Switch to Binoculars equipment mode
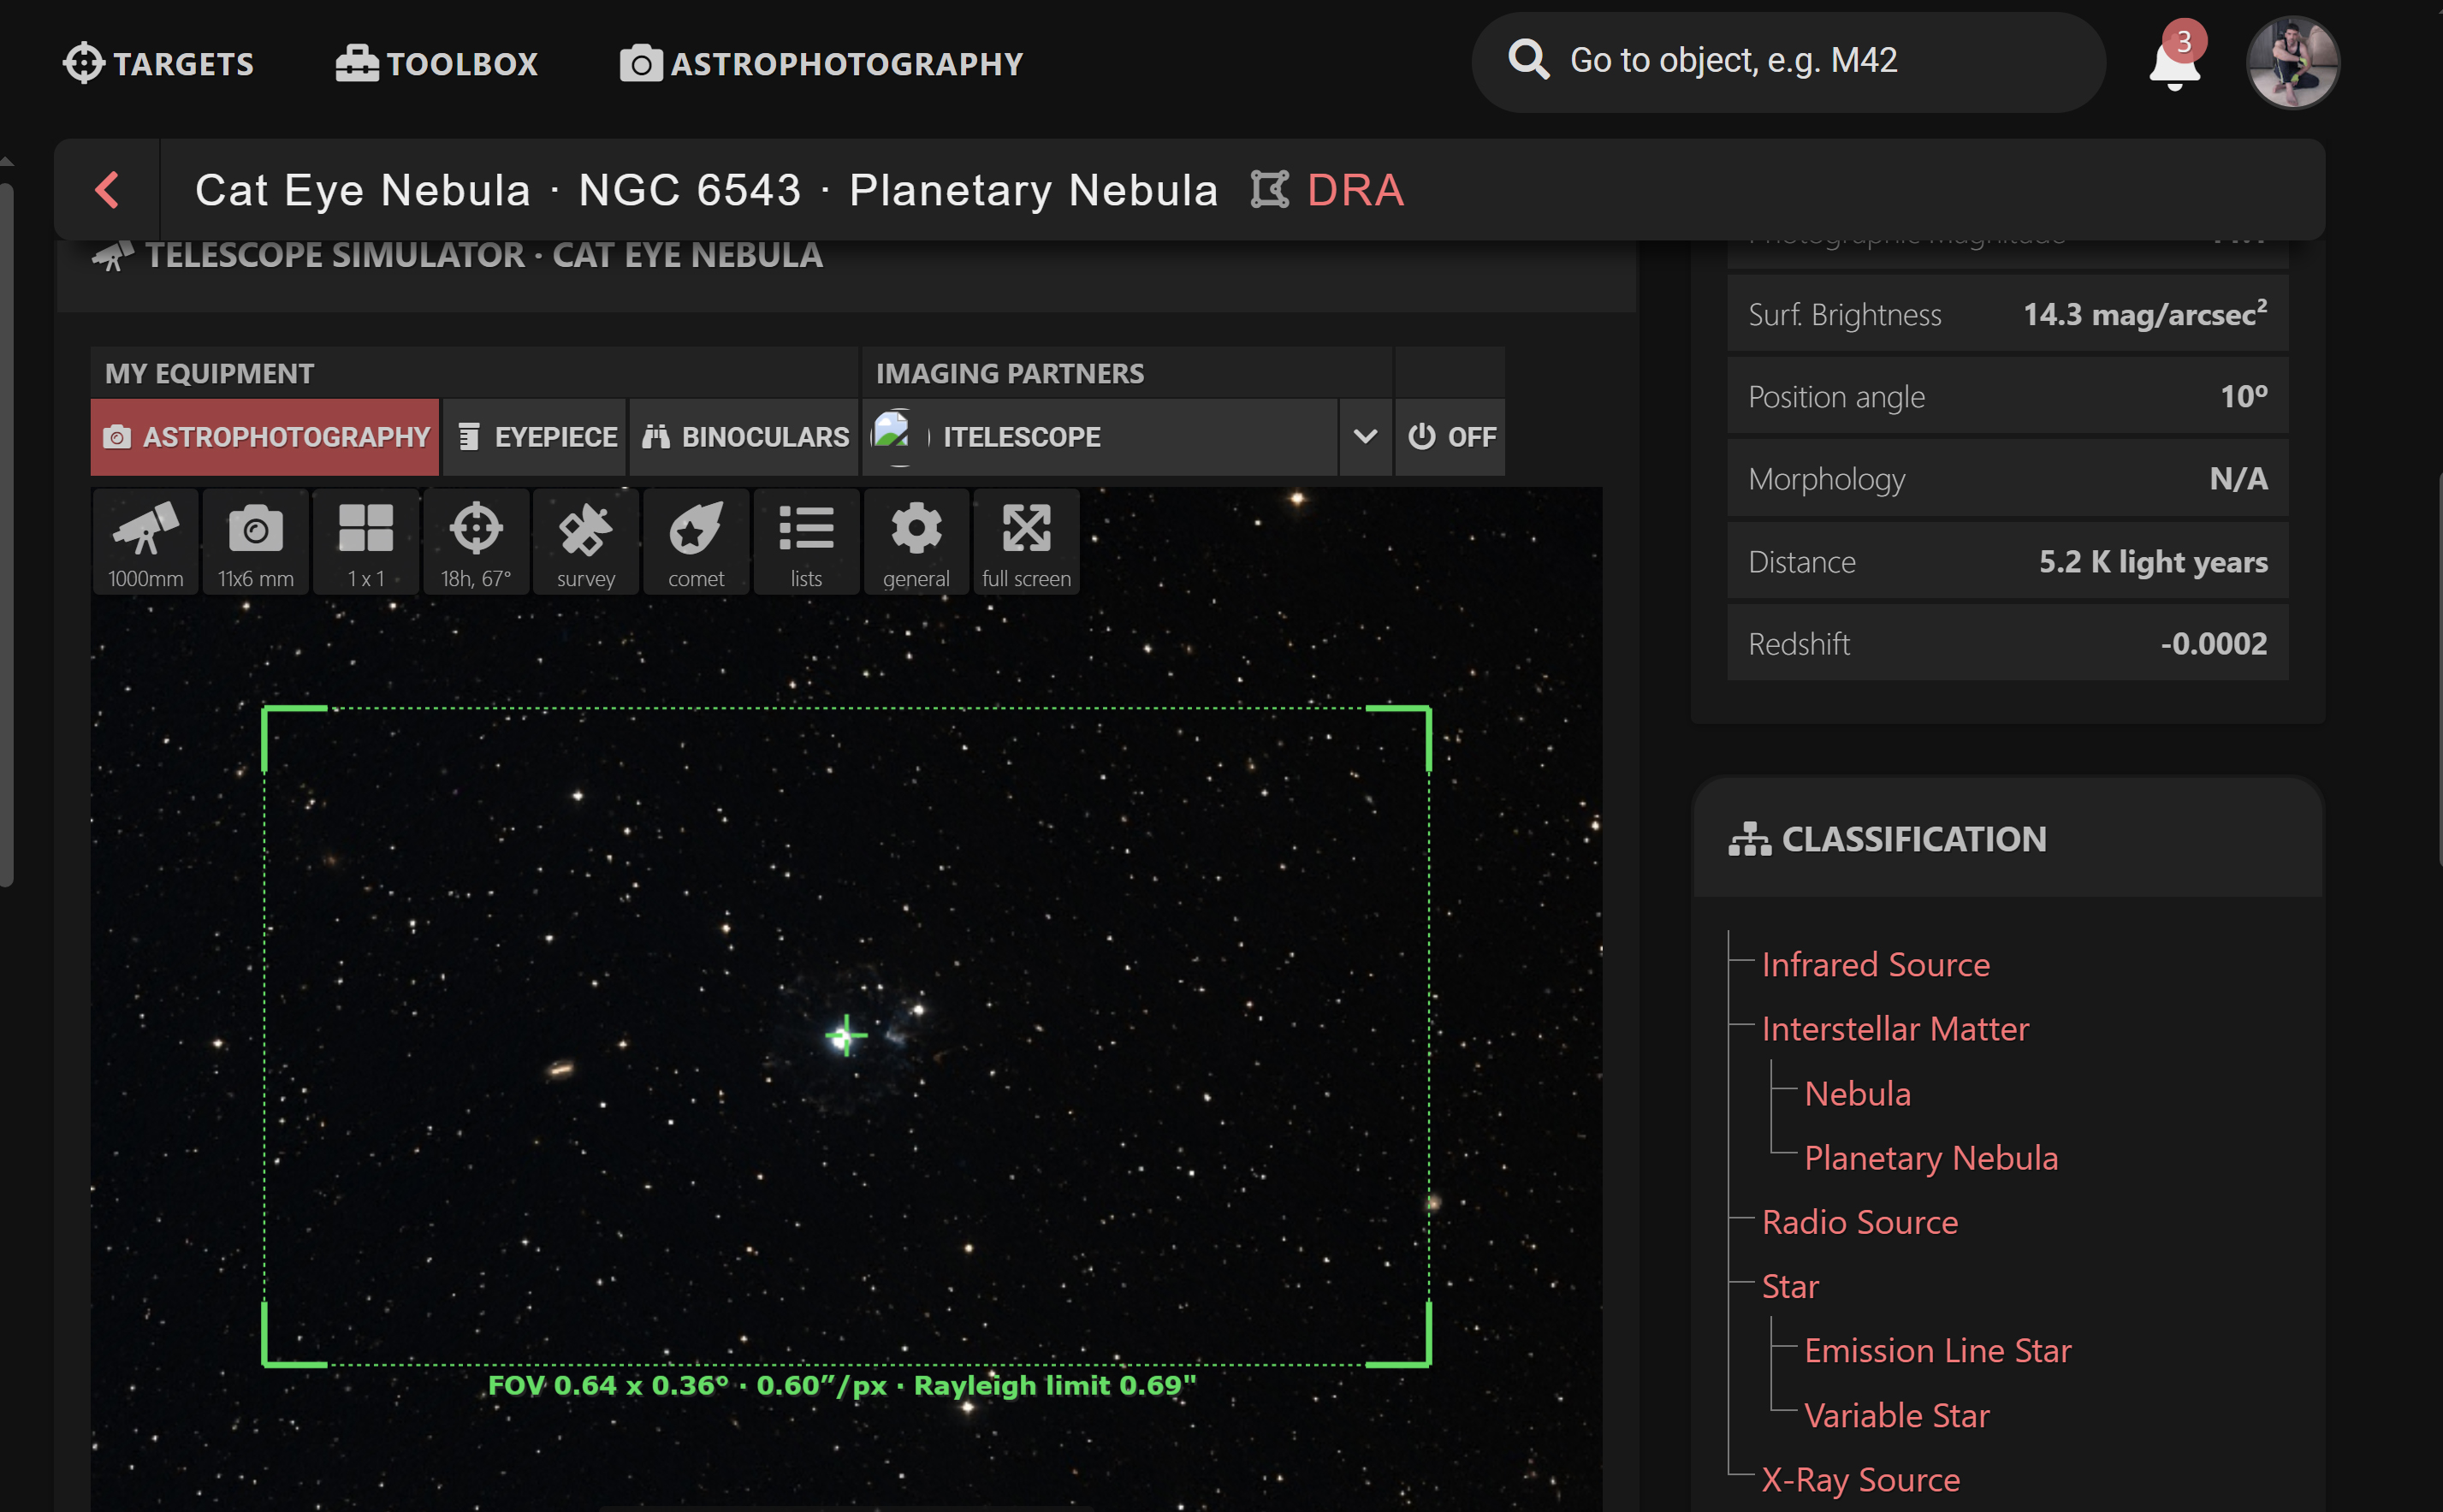 [745, 437]
